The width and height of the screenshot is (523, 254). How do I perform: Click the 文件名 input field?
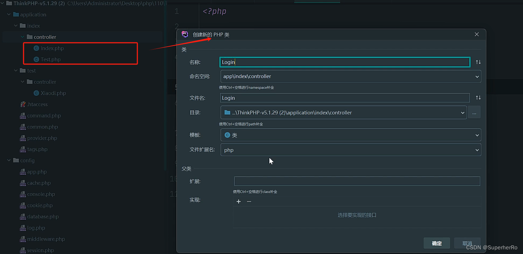tap(345, 98)
